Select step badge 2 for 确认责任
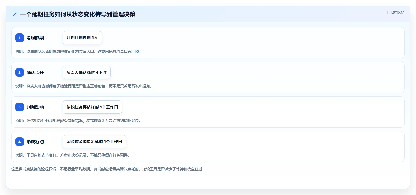 tap(20, 72)
